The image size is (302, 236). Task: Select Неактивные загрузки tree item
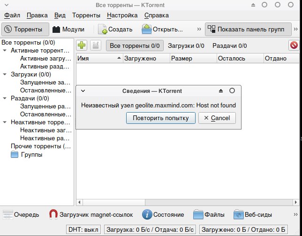tap(46, 130)
